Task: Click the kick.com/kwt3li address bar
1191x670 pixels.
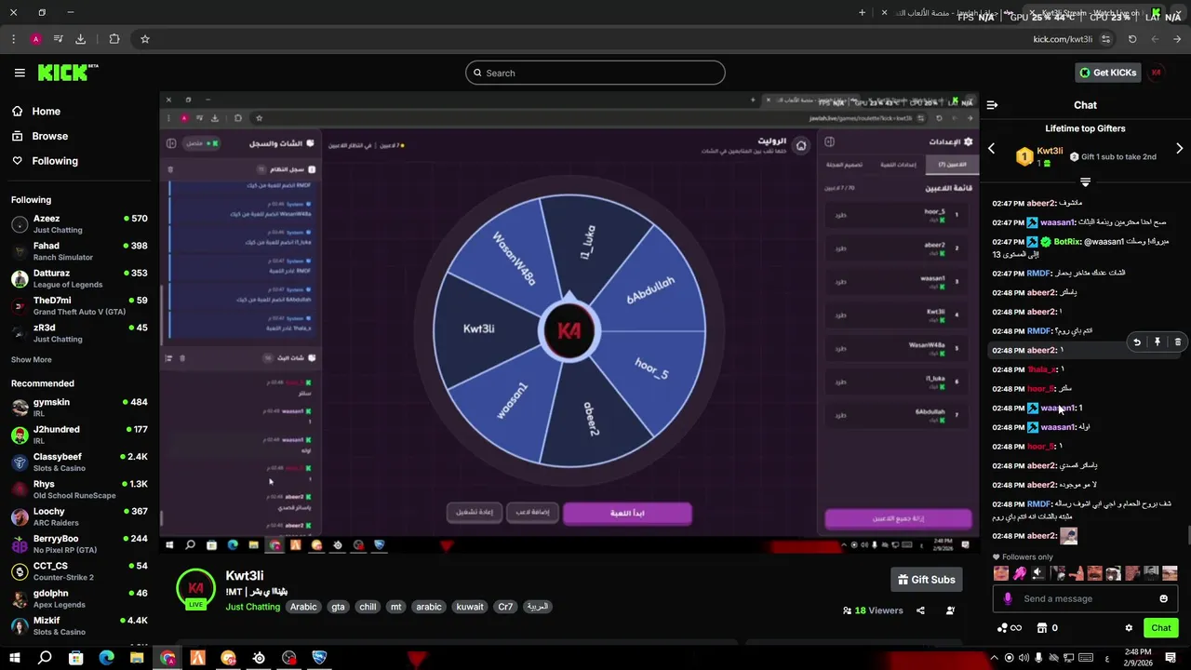Action: 1063,39
